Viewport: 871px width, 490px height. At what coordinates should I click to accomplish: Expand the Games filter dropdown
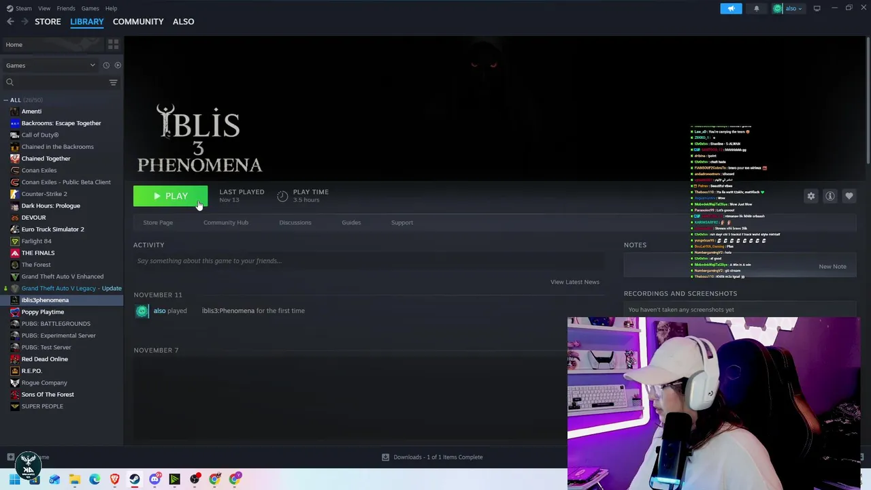50,65
